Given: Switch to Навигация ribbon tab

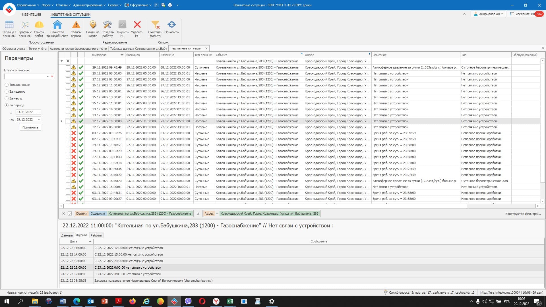Looking at the screenshot, I should pyautogui.click(x=31, y=14).
